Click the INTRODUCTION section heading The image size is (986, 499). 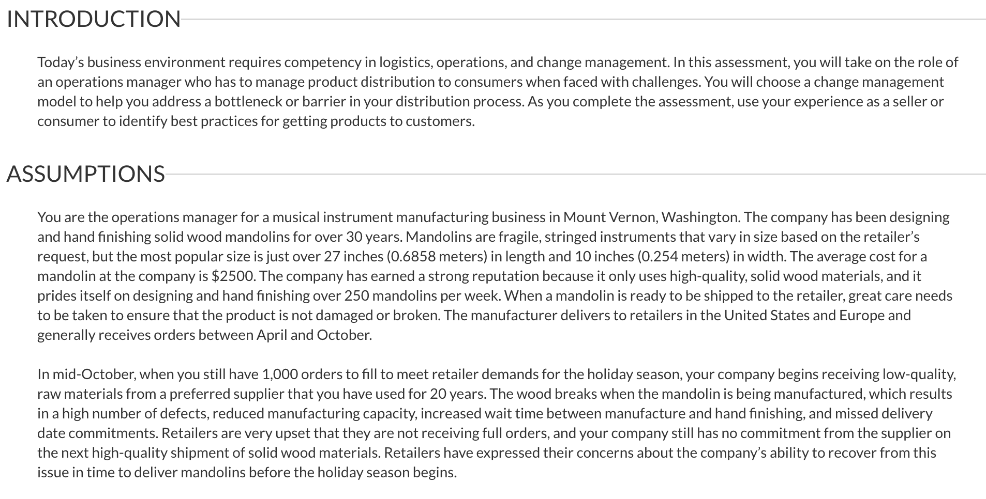pos(94,19)
